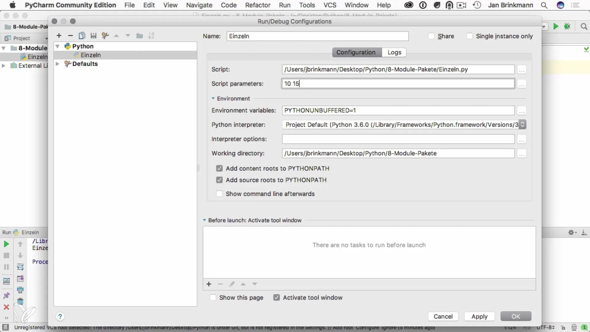Move configuration down in the list toolbar
This screenshot has height=332, width=590.
click(x=128, y=36)
